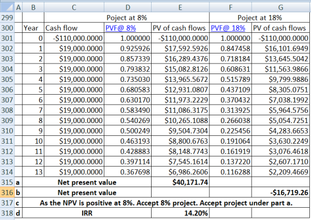Click the 'Cash flow' header cell

click(x=74, y=28)
